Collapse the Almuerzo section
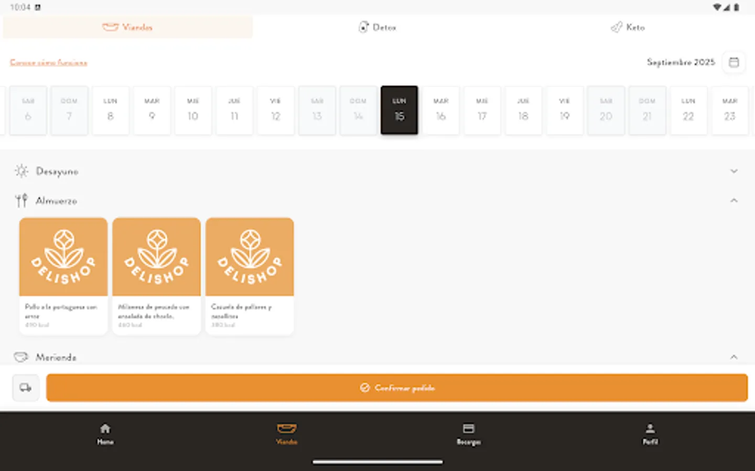Image resolution: width=755 pixels, height=471 pixels. click(734, 200)
